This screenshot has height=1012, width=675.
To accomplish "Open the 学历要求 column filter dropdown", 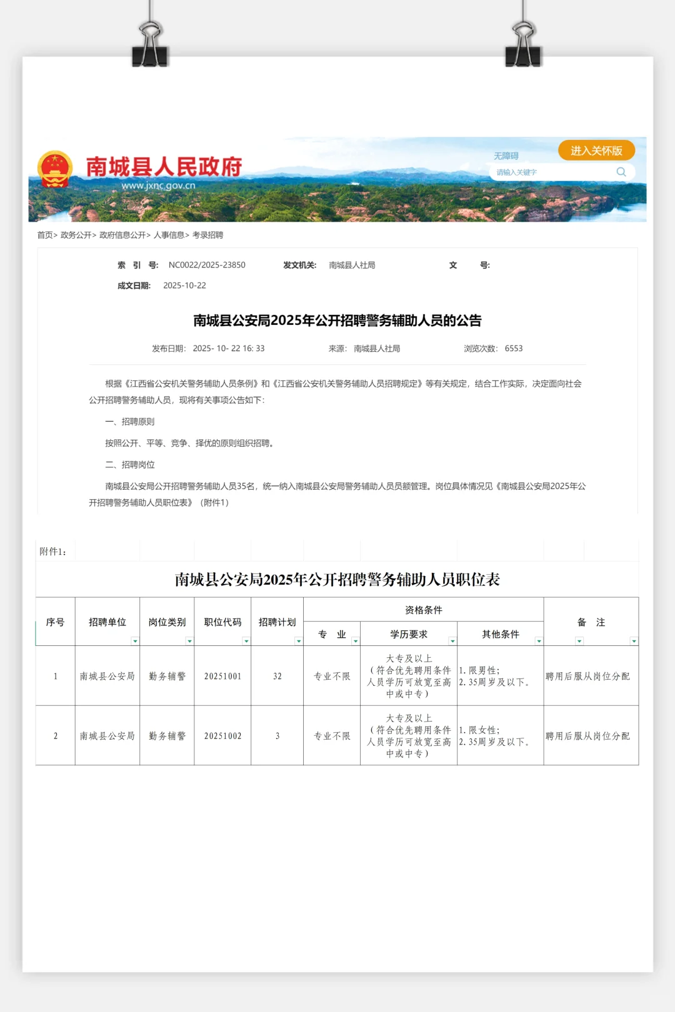I will 452,641.
